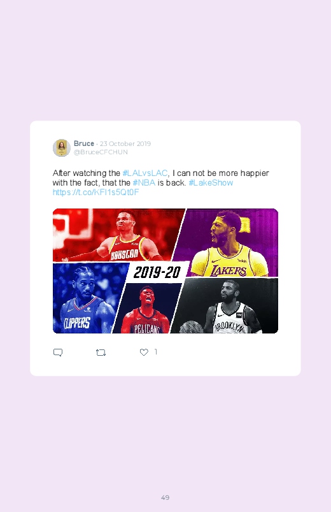Click the reply speech bubble icon
The image size is (331, 512).
click(58, 353)
